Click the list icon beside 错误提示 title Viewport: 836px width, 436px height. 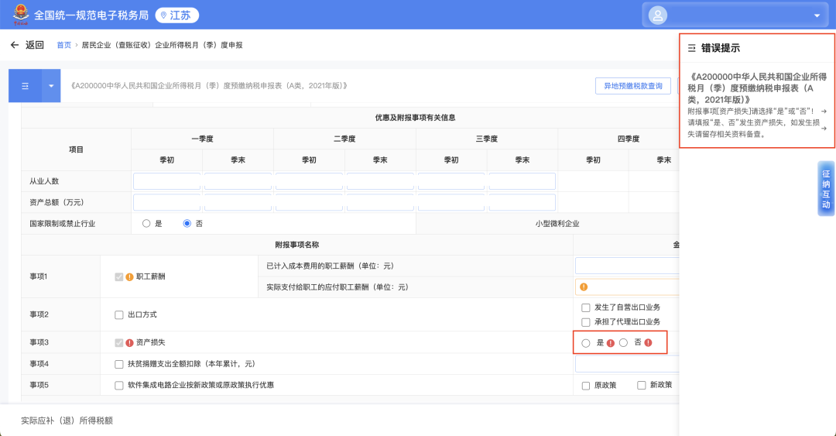pos(691,48)
